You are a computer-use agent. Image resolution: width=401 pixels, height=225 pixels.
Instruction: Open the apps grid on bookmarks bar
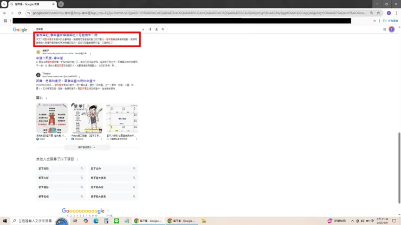[x=5, y=21]
